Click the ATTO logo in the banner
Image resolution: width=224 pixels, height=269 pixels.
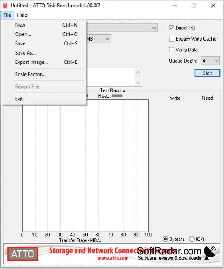[x=23, y=254]
